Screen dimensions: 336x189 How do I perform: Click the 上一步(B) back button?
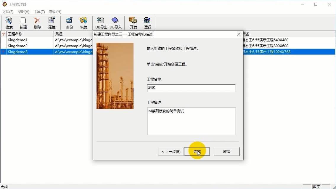171,151
